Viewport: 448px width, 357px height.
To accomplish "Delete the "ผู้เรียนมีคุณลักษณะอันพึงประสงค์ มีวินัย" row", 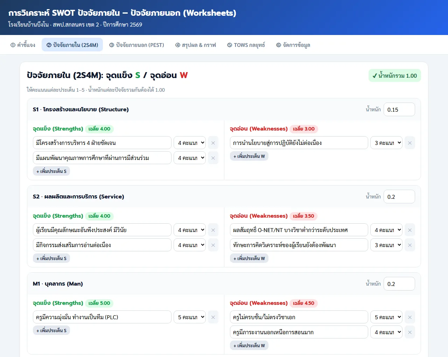I will pyautogui.click(x=213, y=230).
